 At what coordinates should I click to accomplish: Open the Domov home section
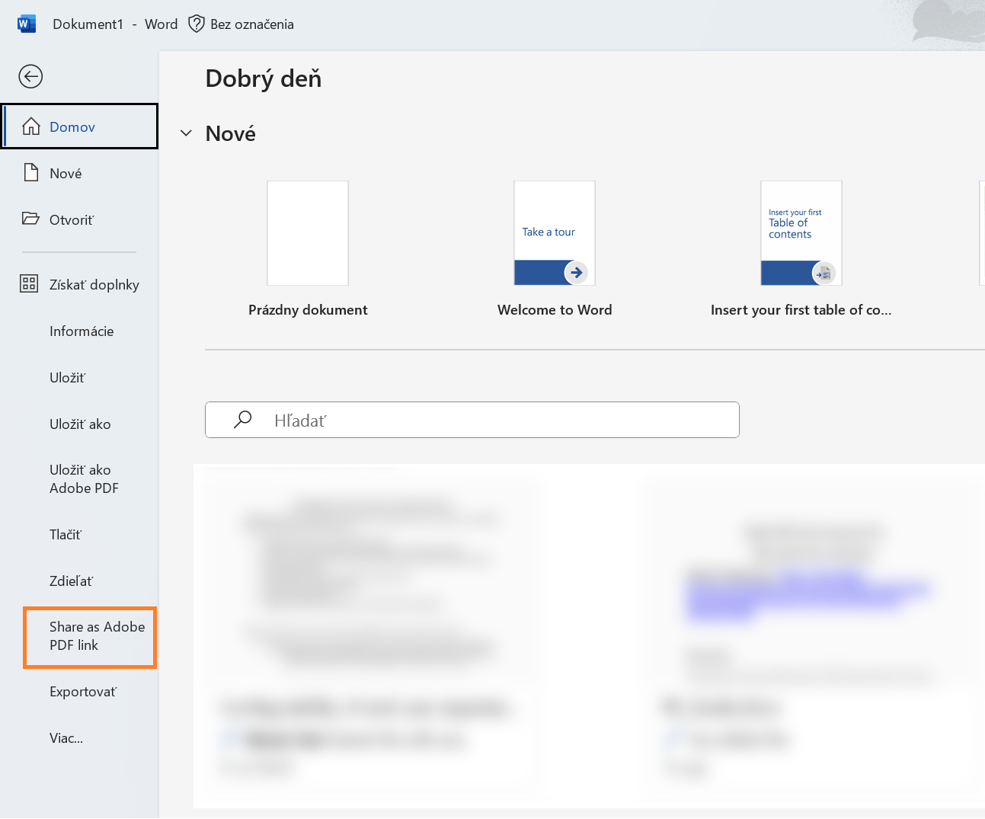(73, 126)
